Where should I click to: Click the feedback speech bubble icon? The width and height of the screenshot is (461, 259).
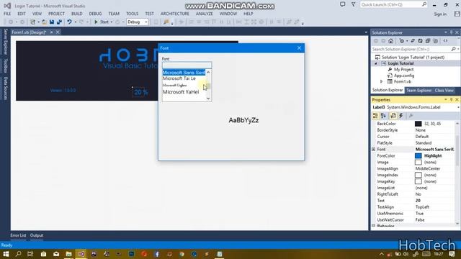343,4
